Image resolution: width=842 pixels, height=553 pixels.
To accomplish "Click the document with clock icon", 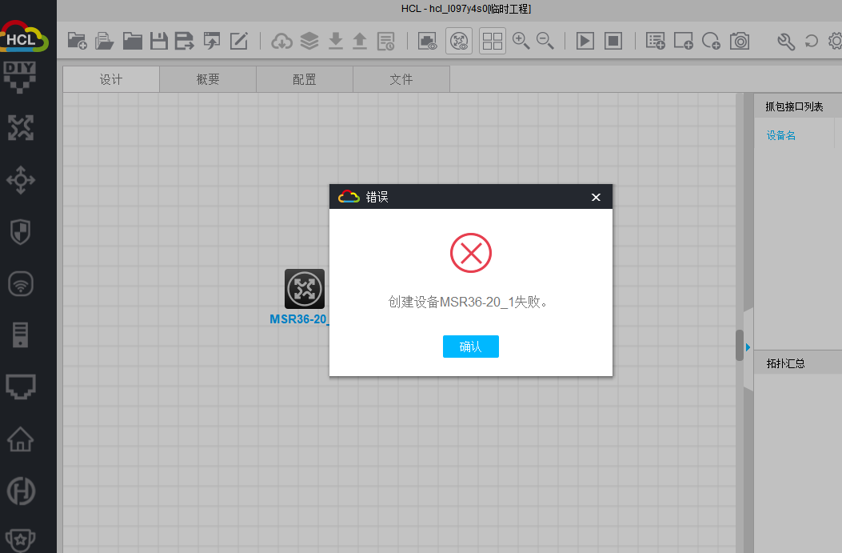I will [x=385, y=41].
